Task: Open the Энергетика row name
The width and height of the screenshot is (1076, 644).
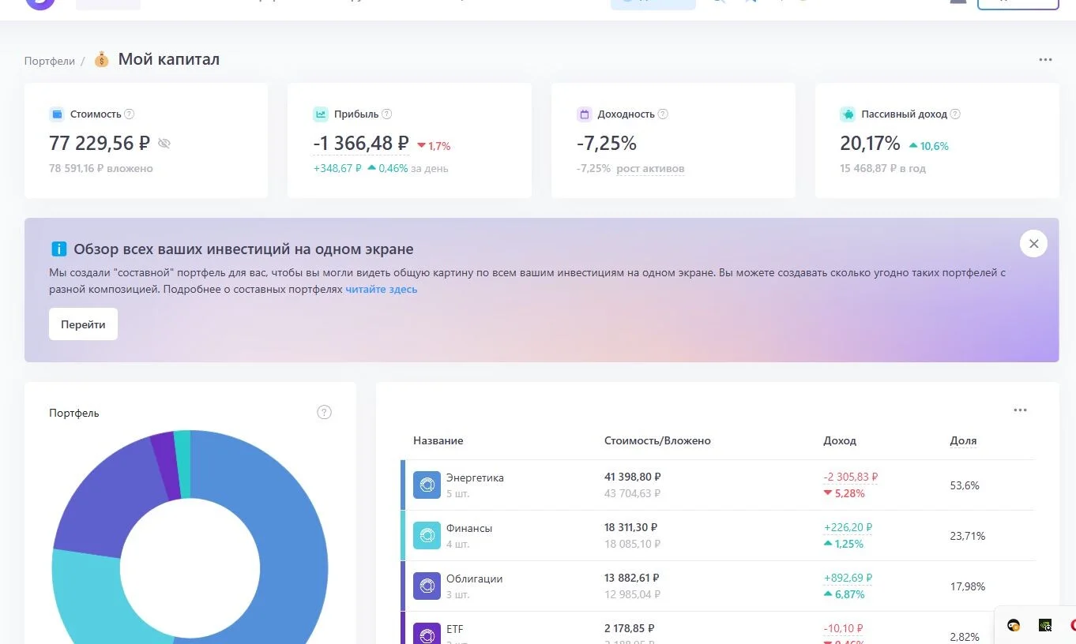Action: pos(475,477)
